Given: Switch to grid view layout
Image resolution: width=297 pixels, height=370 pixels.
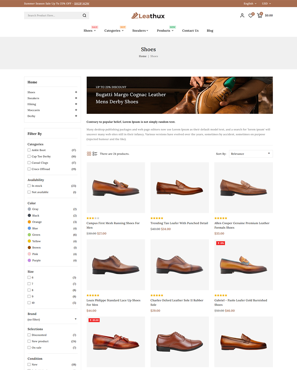Looking at the screenshot, I should click(89, 154).
